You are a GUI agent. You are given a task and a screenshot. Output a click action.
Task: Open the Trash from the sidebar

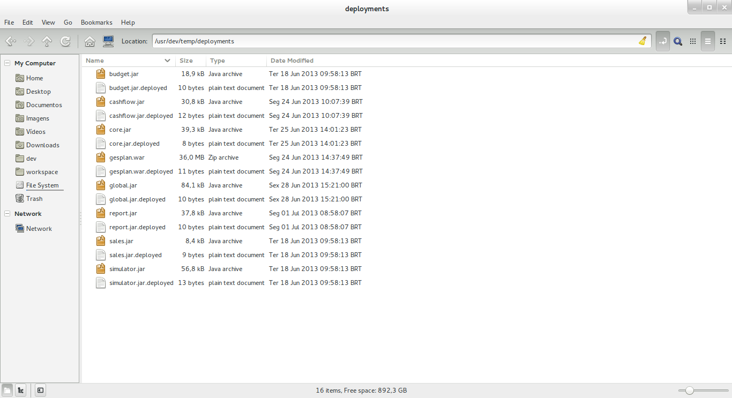33,198
